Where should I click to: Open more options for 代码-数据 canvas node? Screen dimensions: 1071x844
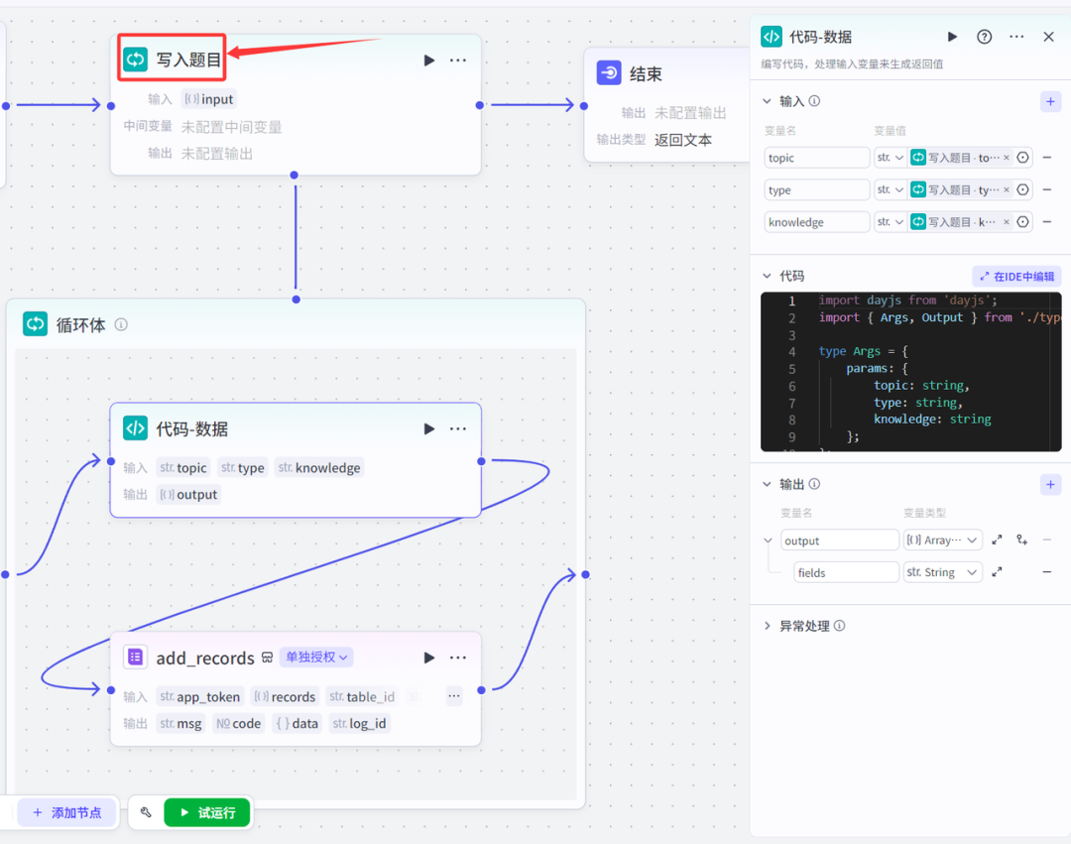pyautogui.click(x=457, y=428)
